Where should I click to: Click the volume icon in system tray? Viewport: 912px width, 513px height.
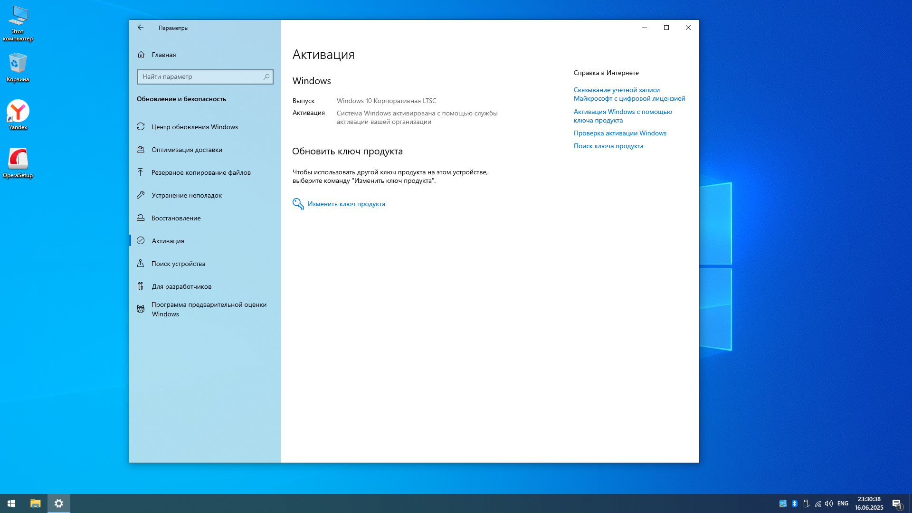coord(829,503)
